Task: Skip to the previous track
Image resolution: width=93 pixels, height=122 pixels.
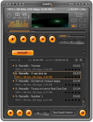Action: coord(33,39)
